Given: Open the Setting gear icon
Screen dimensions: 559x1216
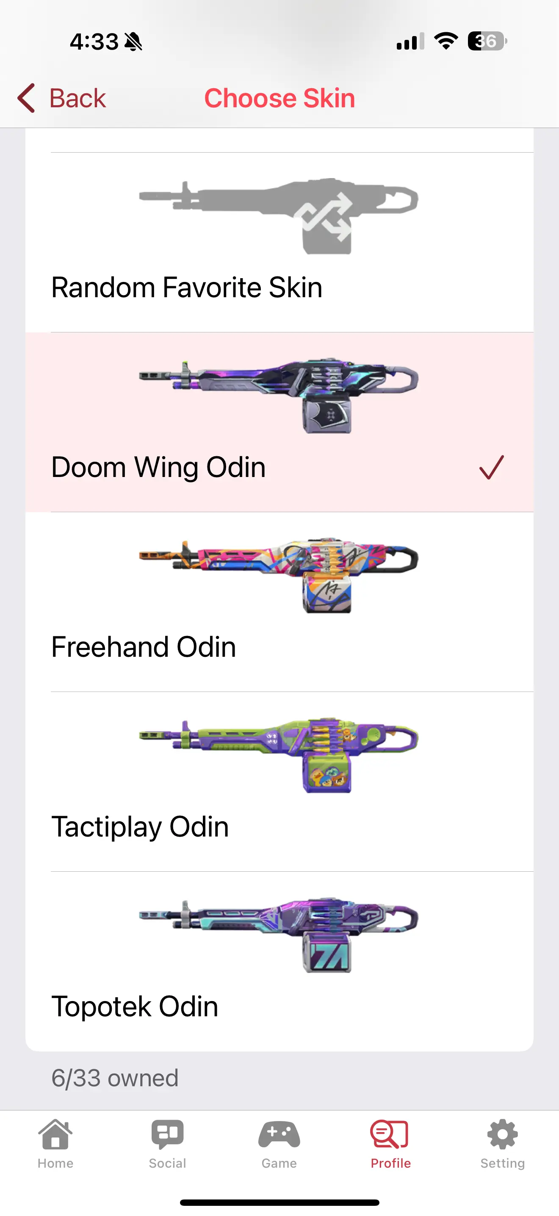Looking at the screenshot, I should click(502, 1134).
